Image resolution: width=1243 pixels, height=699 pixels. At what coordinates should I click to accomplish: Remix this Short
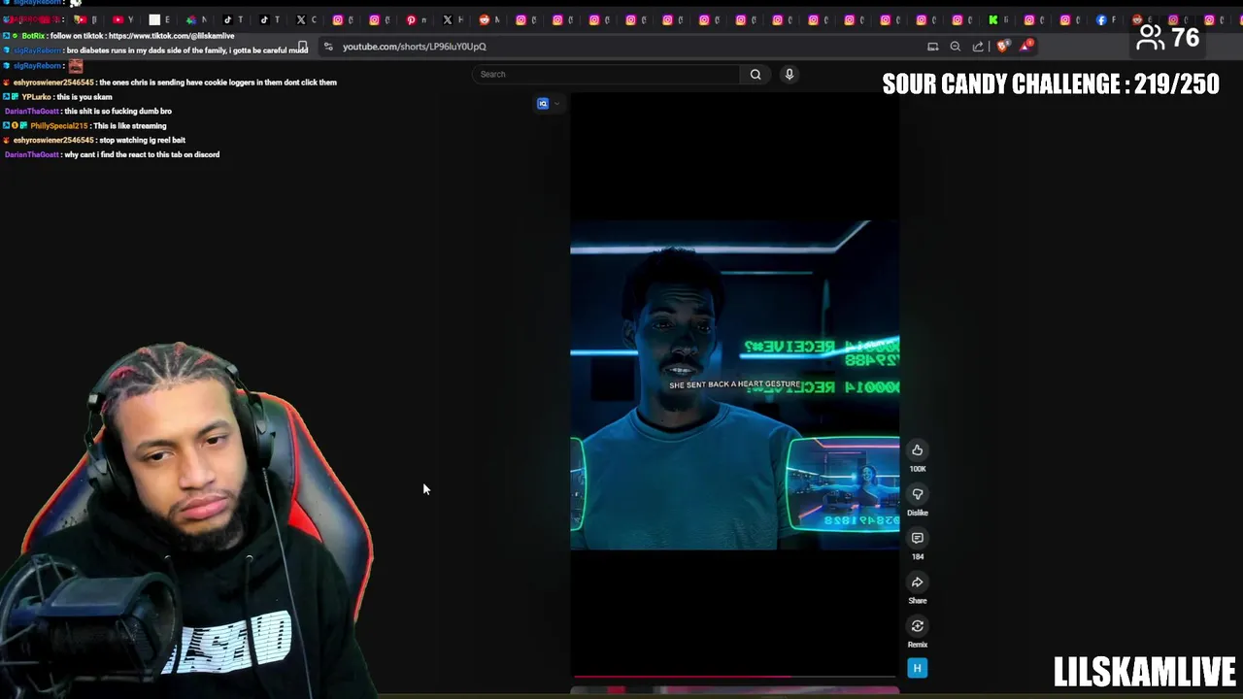pyautogui.click(x=917, y=626)
